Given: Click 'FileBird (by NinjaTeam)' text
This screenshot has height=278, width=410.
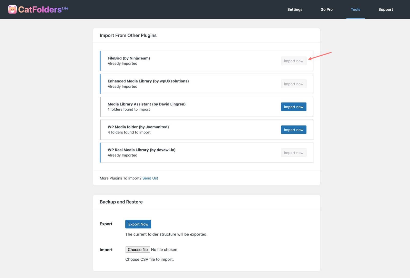Looking at the screenshot, I should [x=129, y=58].
